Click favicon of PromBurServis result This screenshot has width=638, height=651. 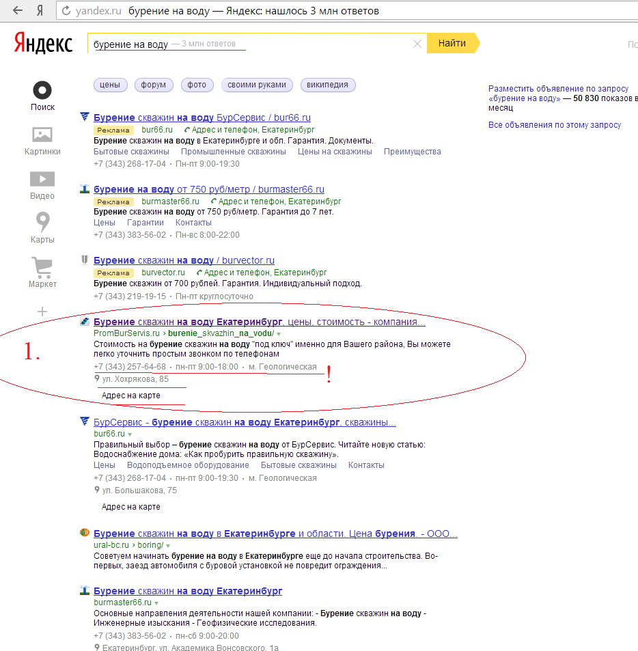tap(85, 321)
